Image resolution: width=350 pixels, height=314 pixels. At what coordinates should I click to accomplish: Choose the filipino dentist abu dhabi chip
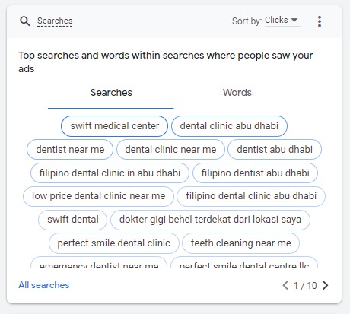click(x=255, y=173)
